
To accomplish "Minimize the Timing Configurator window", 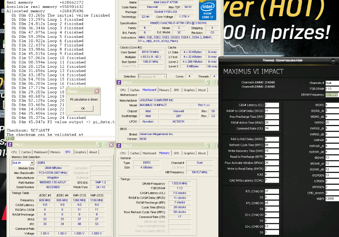I will 333,61.
